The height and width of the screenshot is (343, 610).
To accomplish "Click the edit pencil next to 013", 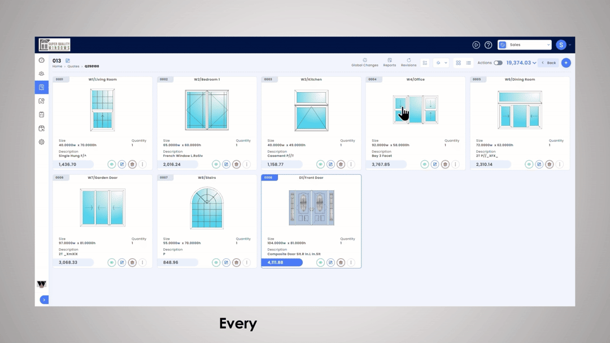I will pyautogui.click(x=68, y=60).
